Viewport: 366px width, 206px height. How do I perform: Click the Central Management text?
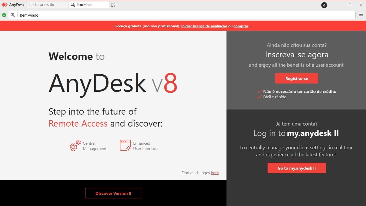95,146
